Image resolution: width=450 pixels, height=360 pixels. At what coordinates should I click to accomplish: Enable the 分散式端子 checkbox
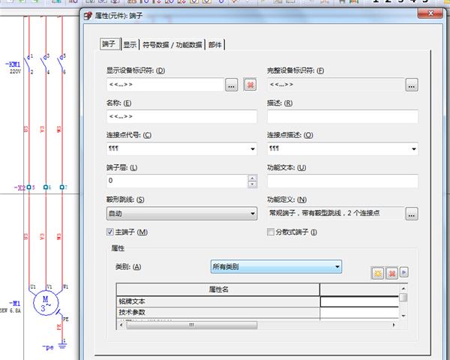[x=271, y=232]
